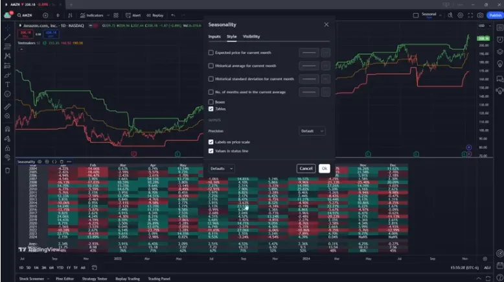Enable Expected price for current month

[211, 53]
